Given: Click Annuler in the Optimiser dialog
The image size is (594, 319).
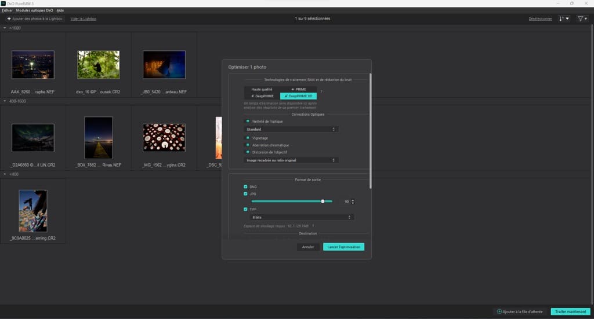Looking at the screenshot, I should pyautogui.click(x=308, y=247).
